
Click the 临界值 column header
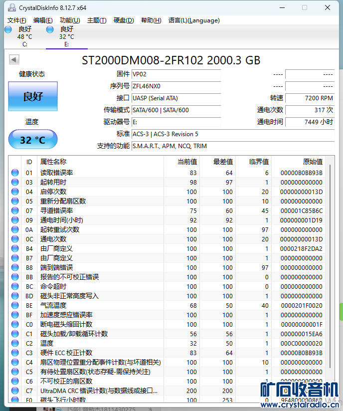click(x=254, y=162)
